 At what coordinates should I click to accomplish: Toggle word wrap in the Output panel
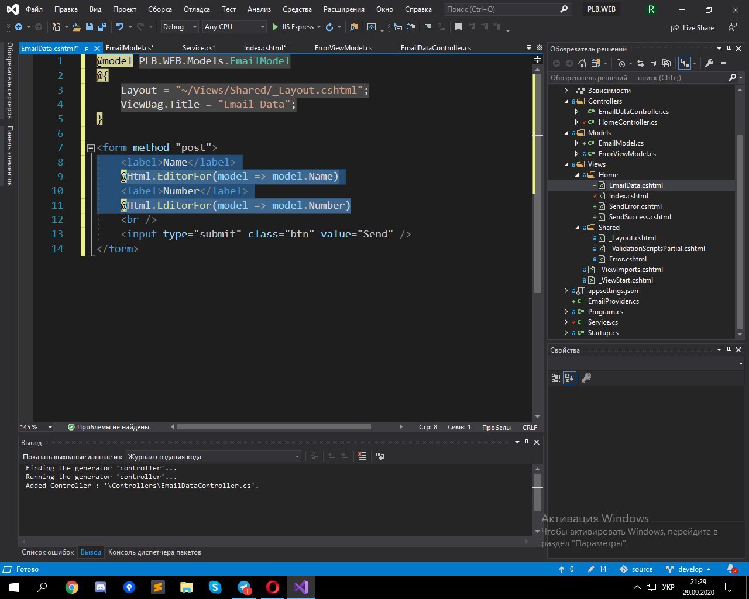pos(380,456)
